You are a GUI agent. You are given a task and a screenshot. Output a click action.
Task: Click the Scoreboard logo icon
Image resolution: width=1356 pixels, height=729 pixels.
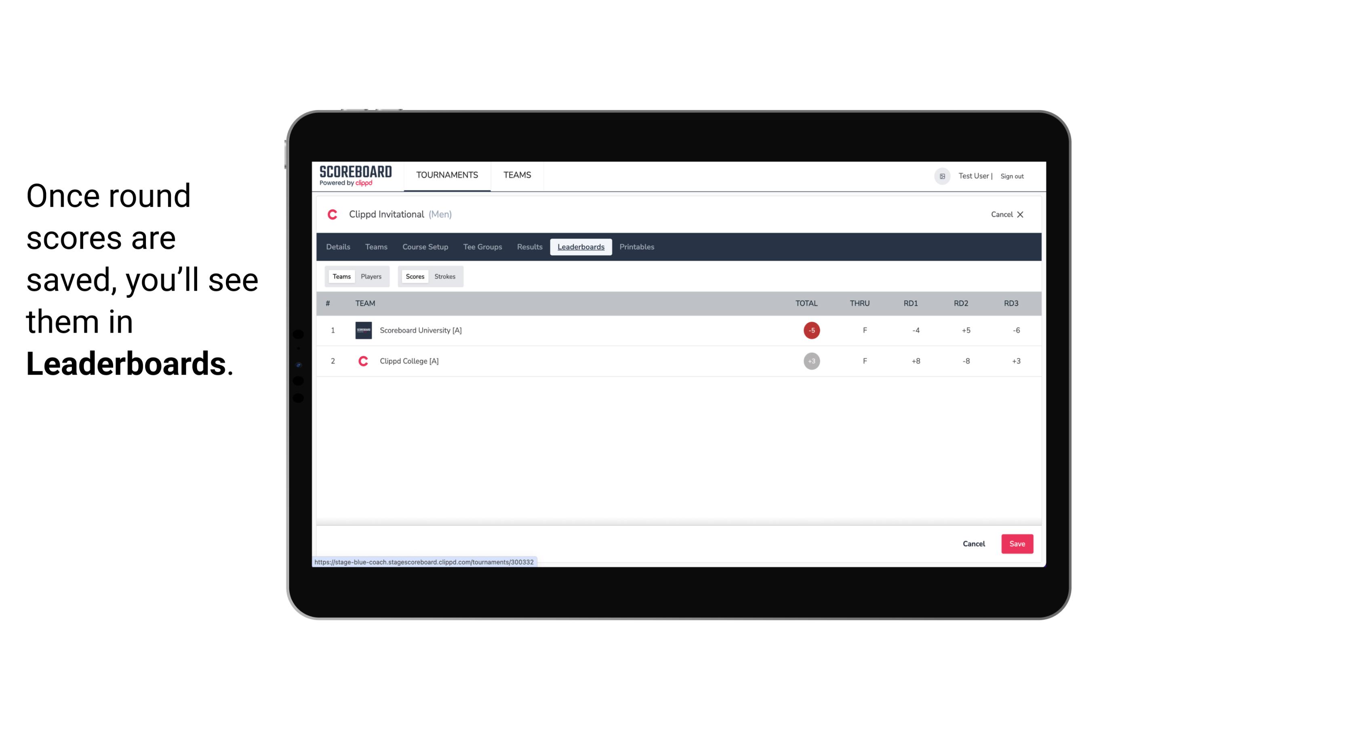tap(355, 176)
